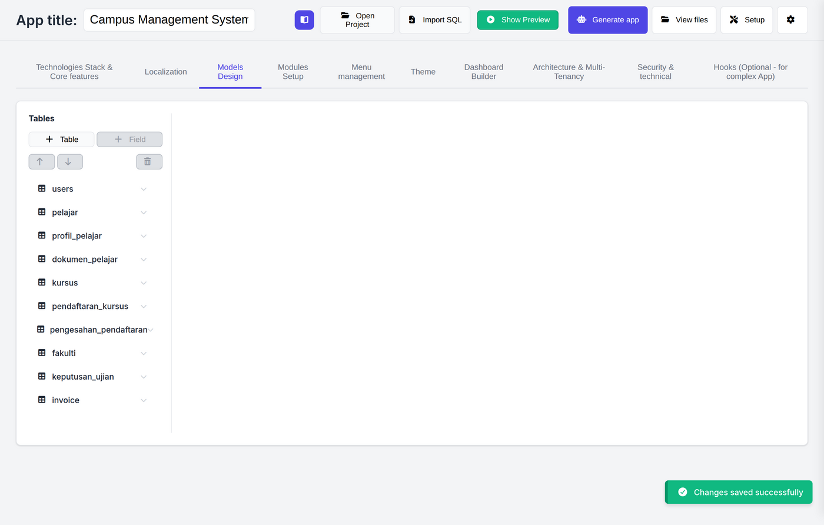Click table icon beside pengesahan_pendaftaran

tap(41, 330)
